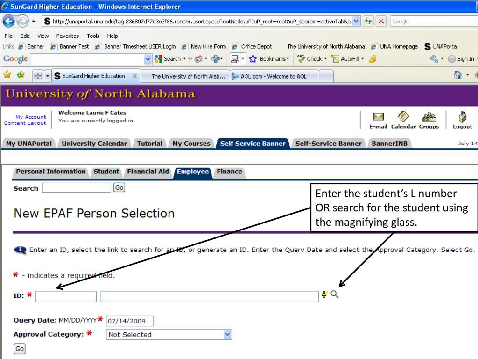Open the AutoFill toolbar dropdown
Viewport: 478px width, 359px height.
click(347, 58)
